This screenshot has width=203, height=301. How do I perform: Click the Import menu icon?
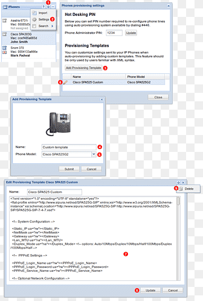(x=34, y=13)
